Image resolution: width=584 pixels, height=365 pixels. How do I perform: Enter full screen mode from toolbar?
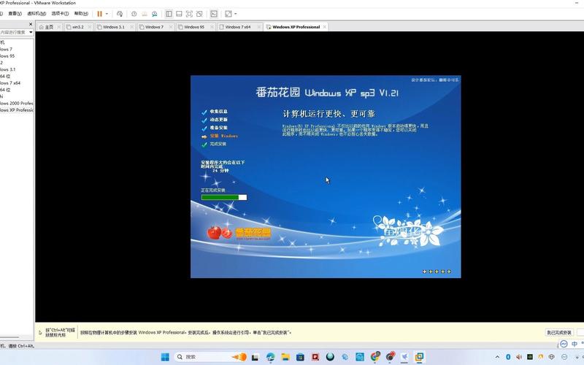pos(189,14)
